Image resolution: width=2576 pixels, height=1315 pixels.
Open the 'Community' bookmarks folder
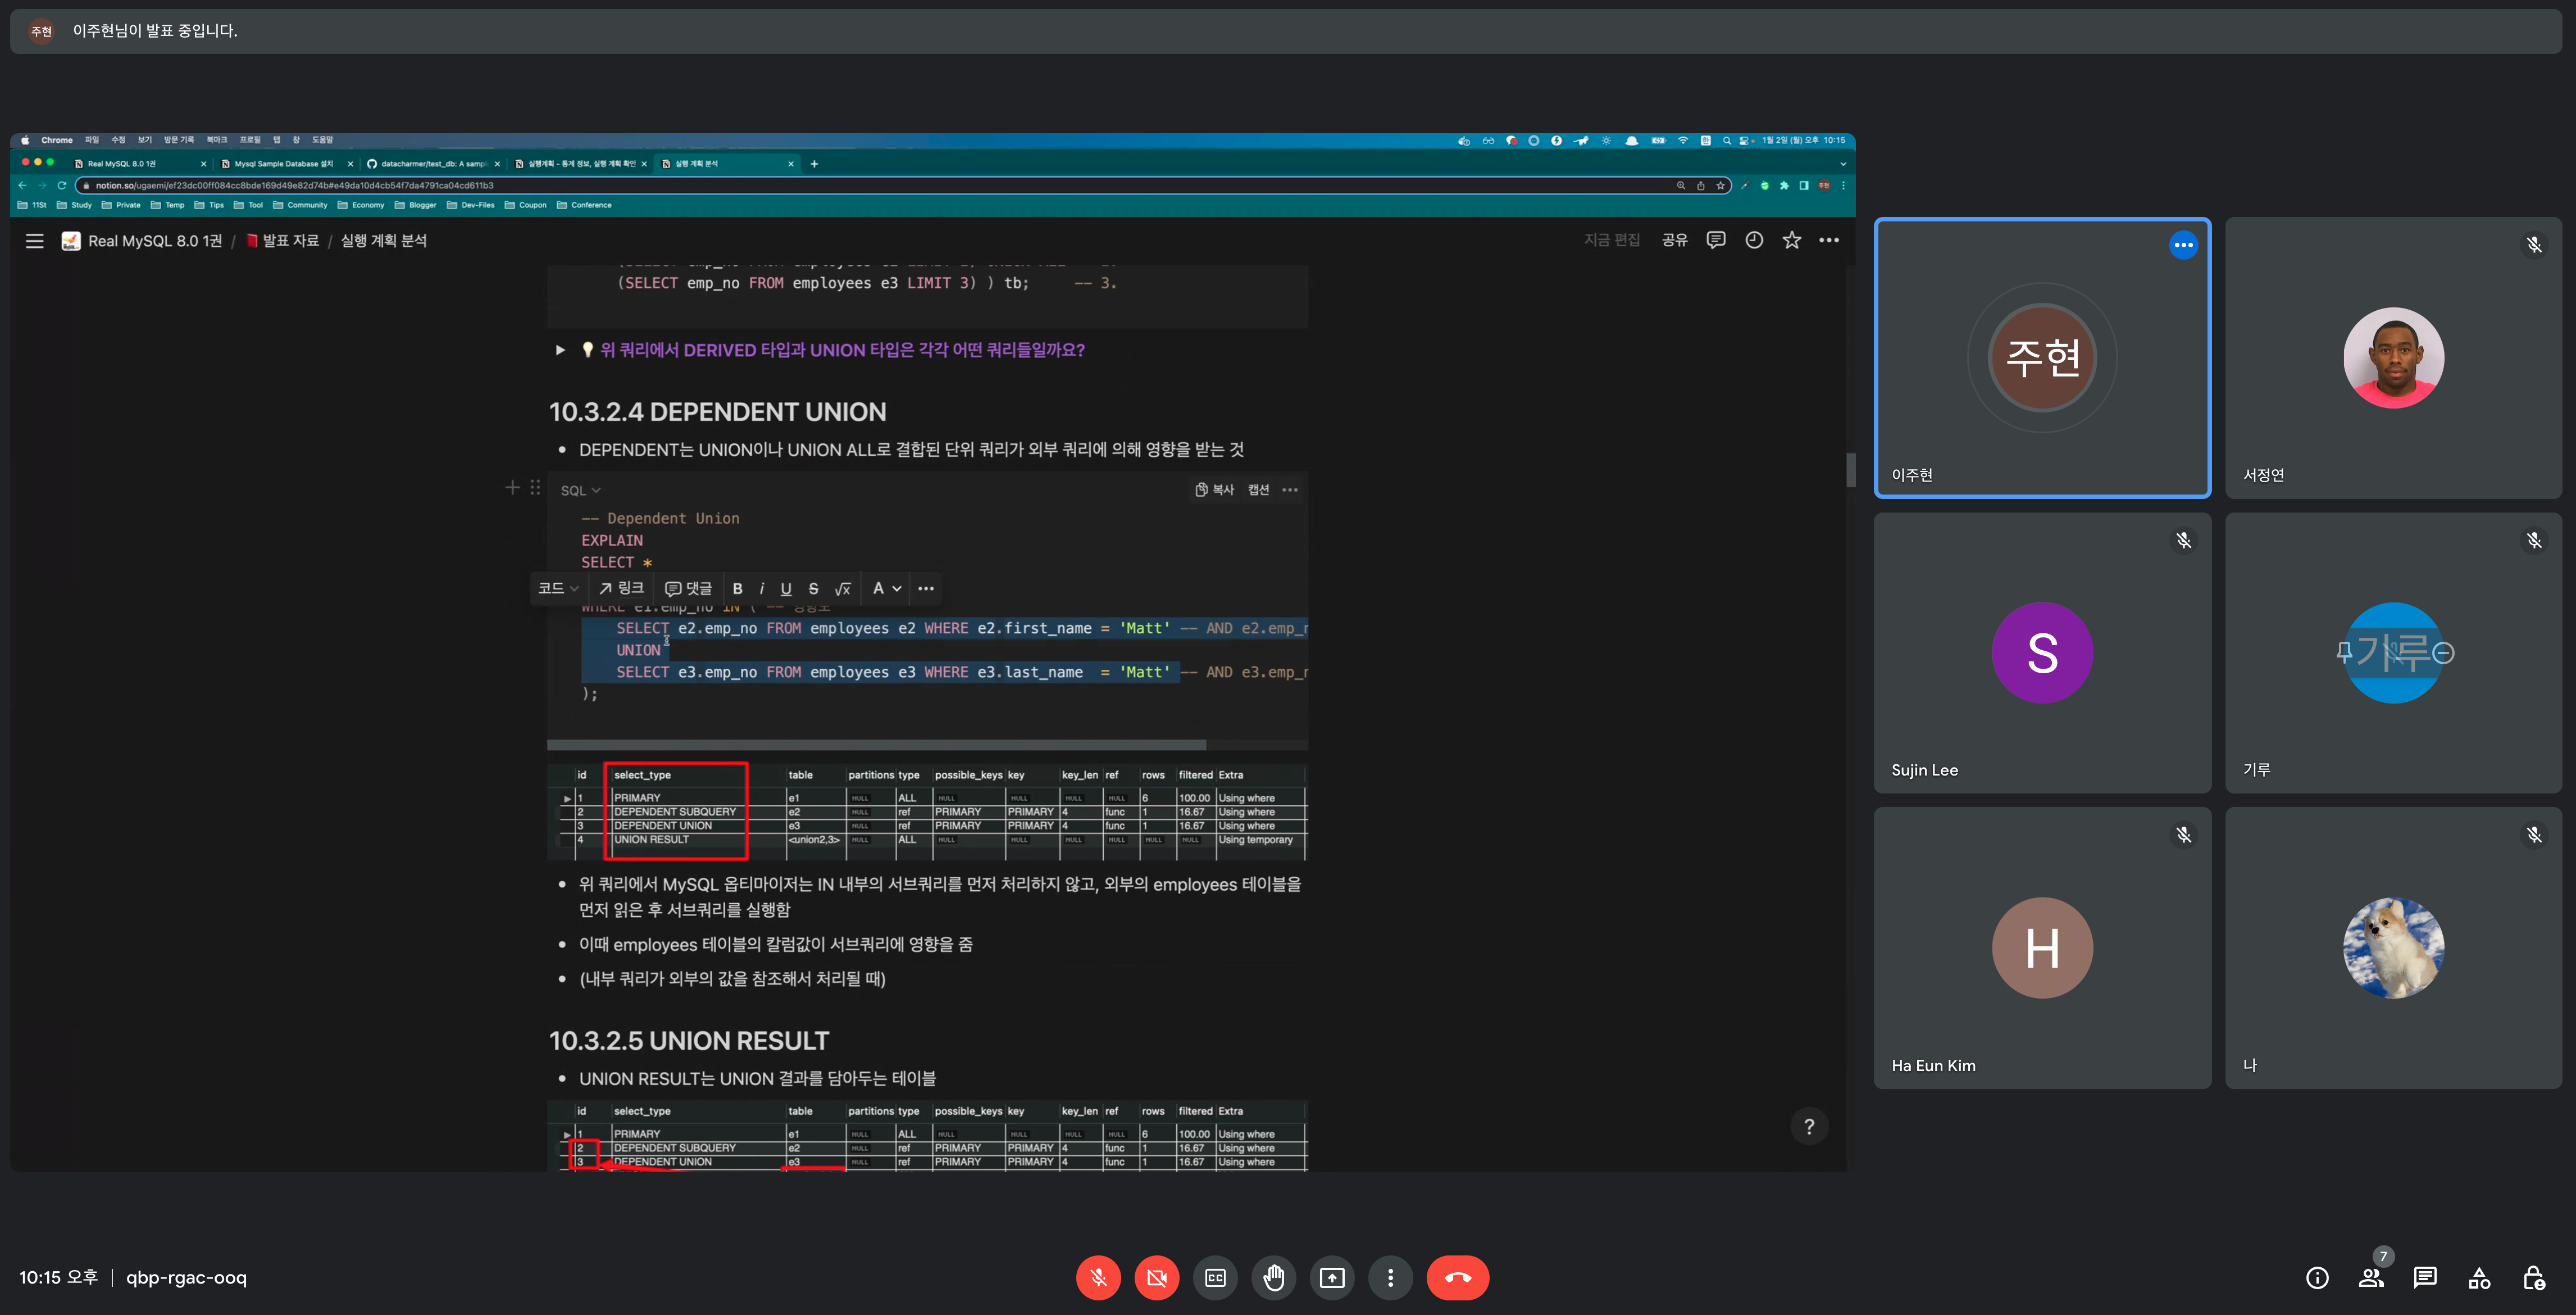point(300,205)
